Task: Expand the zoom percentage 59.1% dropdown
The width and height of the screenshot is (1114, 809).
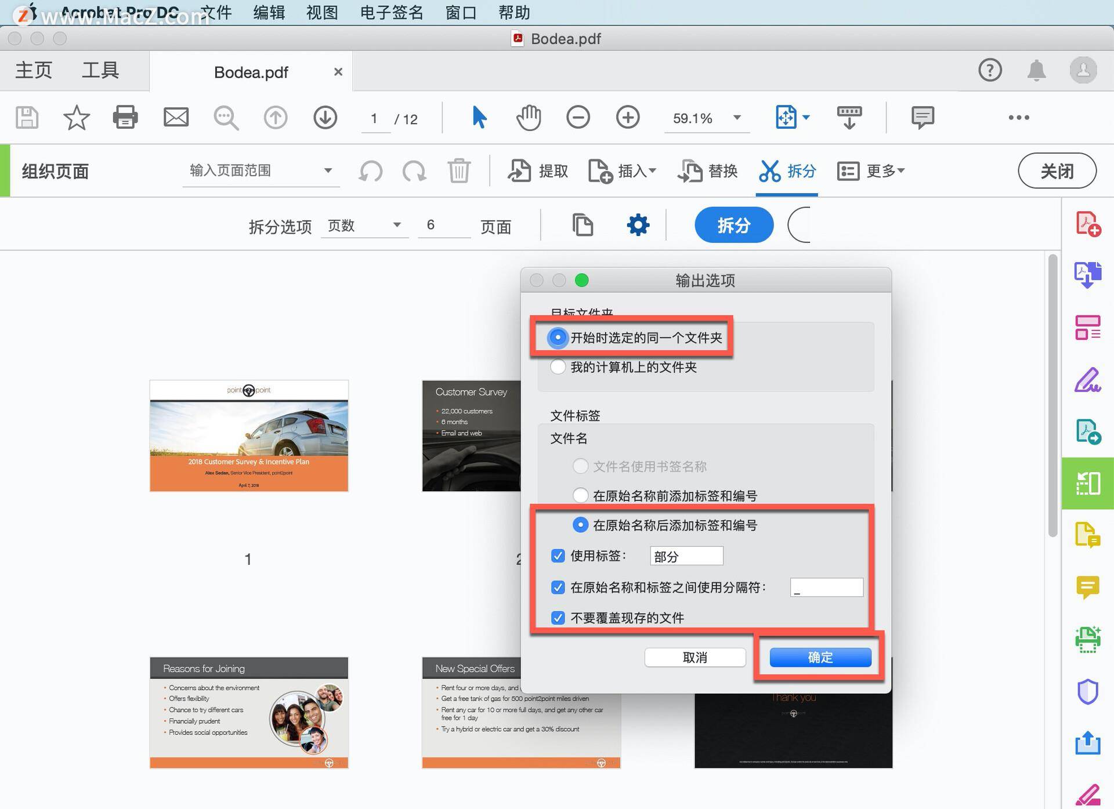Action: point(736,118)
